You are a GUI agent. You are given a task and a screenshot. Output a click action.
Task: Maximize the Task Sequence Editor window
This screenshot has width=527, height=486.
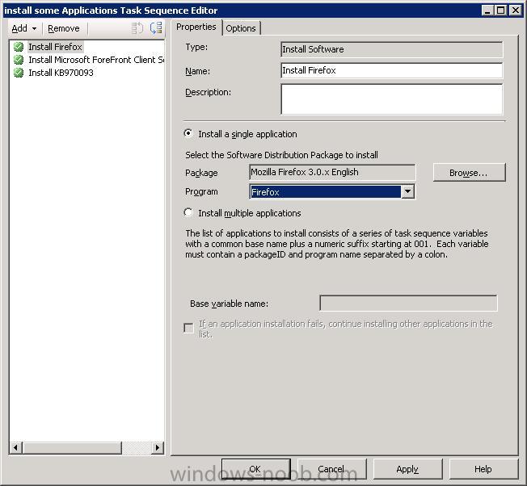tap(500, 10)
